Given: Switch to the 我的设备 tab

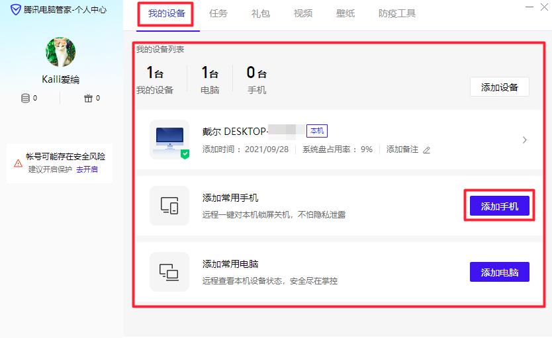Looking at the screenshot, I should [x=167, y=13].
